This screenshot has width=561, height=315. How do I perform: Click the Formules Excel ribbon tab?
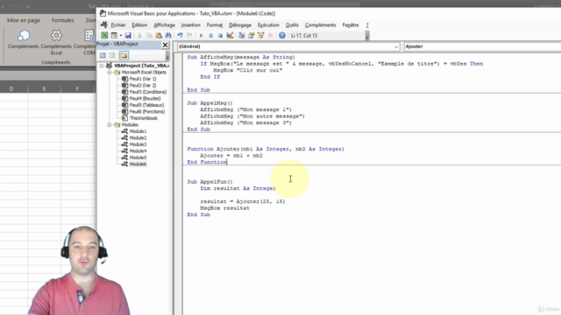click(62, 20)
